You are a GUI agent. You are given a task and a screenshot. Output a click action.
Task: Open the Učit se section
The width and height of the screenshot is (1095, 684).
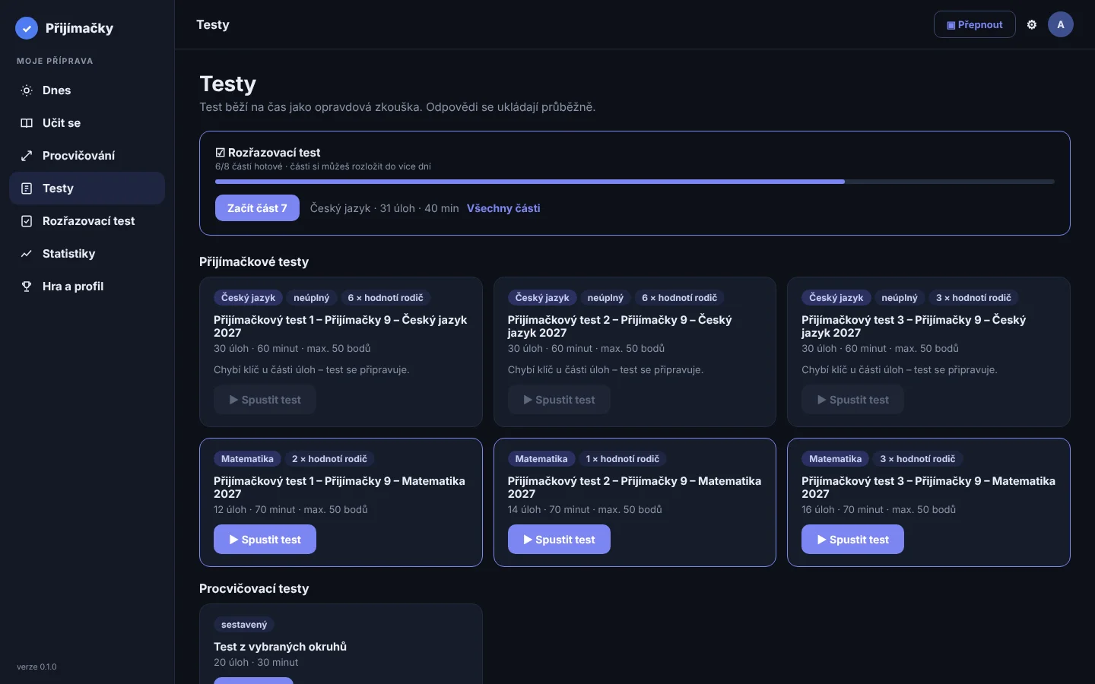[x=87, y=123]
